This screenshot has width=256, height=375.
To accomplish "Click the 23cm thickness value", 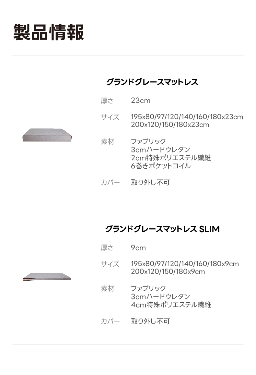I will [141, 101].
